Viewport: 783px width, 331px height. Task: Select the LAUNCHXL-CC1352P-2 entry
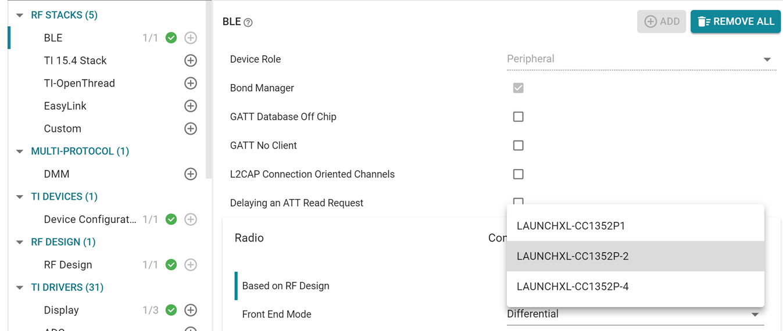tap(572, 256)
